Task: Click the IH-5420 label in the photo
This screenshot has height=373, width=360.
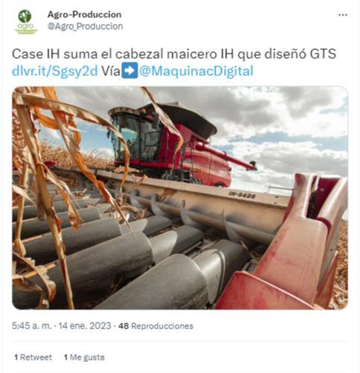Action: (x=242, y=195)
